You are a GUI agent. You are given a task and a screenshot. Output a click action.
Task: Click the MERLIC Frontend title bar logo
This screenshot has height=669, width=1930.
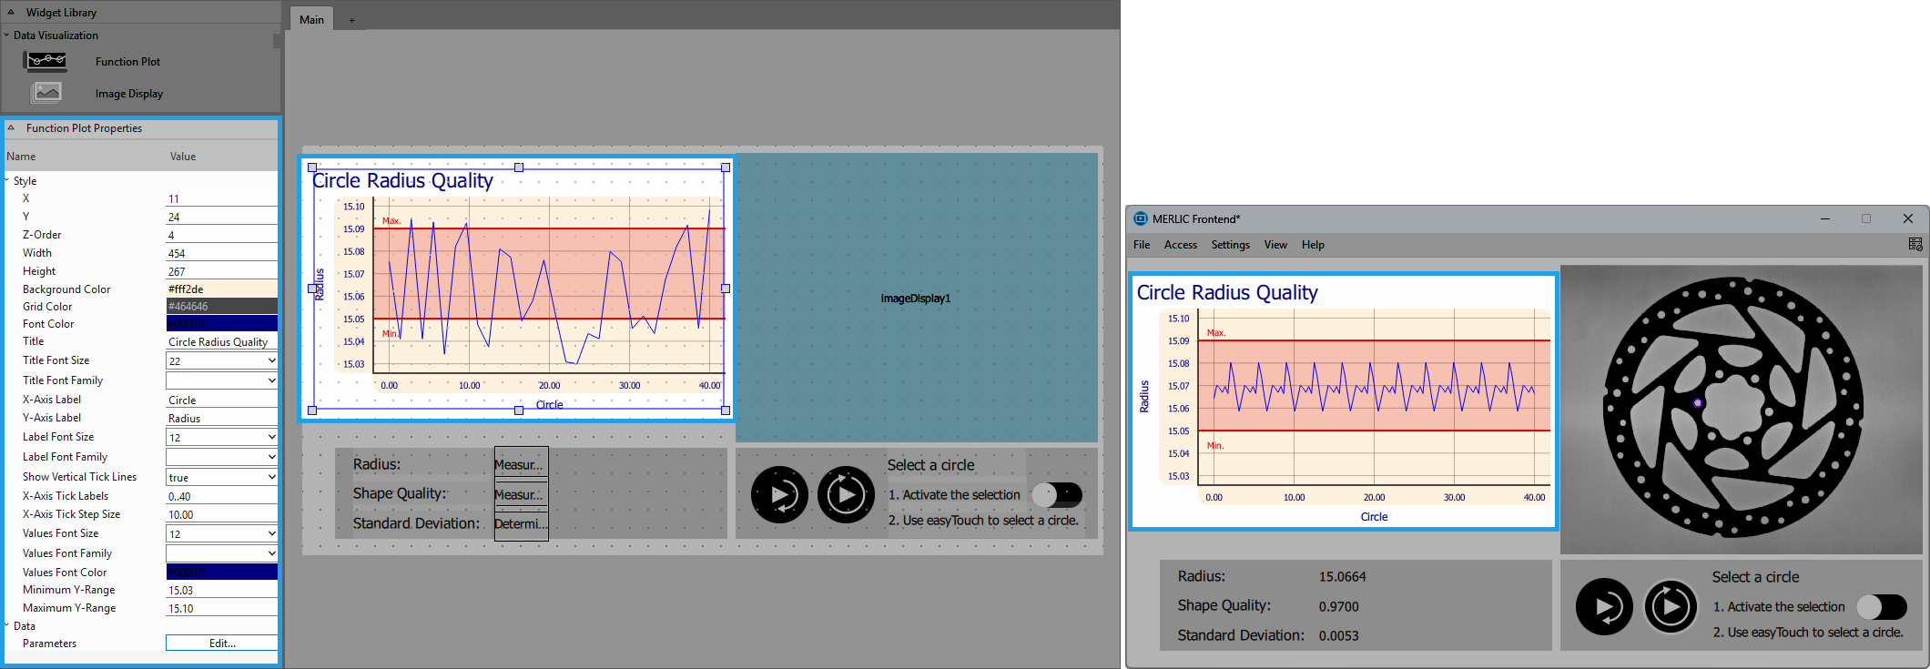tap(1141, 218)
